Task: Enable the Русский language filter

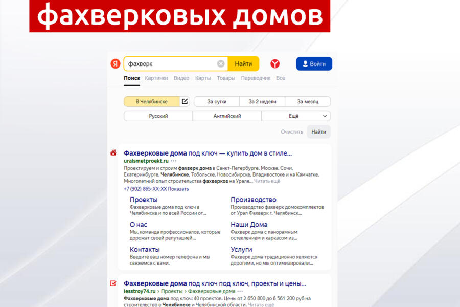Action: point(157,116)
